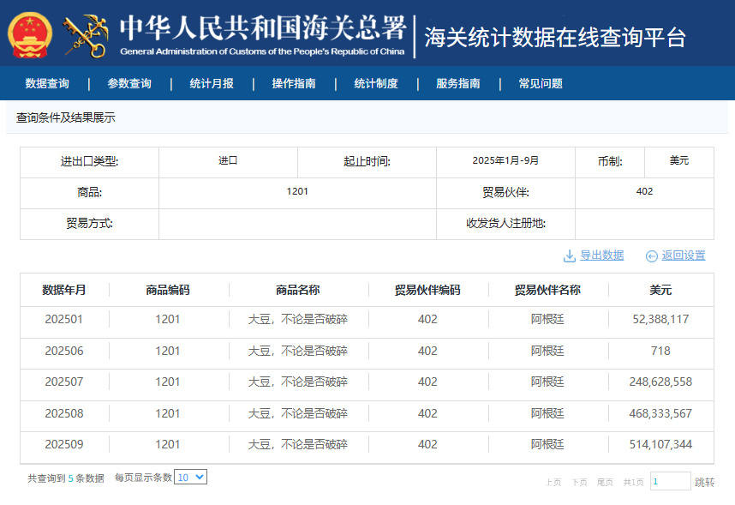Open 服务指南 in the navigation bar
735x505 pixels.
pyautogui.click(x=458, y=83)
